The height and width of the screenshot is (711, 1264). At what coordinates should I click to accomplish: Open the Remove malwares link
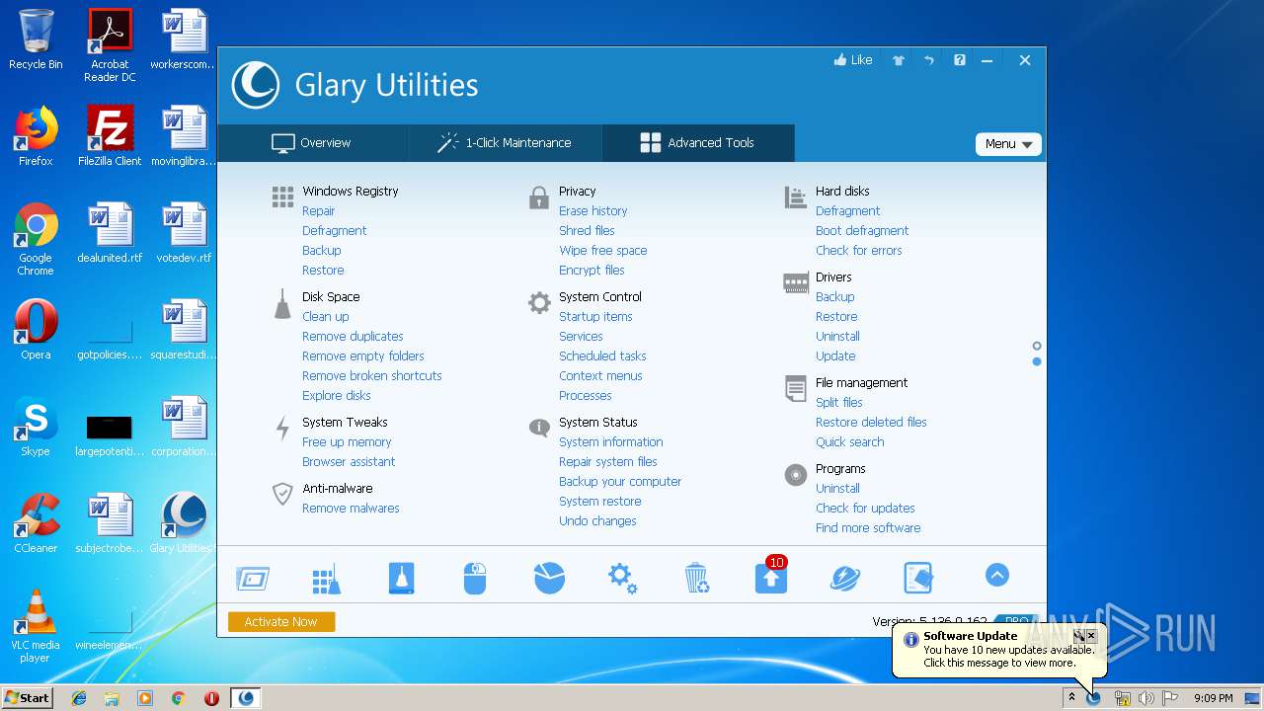(x=351, y=509)
